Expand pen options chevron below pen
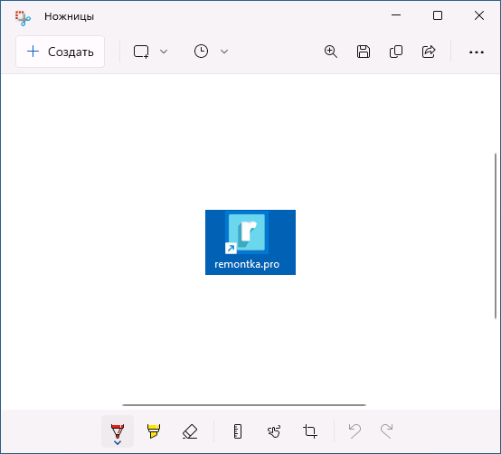The height and width of the screenshot is (454, 501). point(118,443)
